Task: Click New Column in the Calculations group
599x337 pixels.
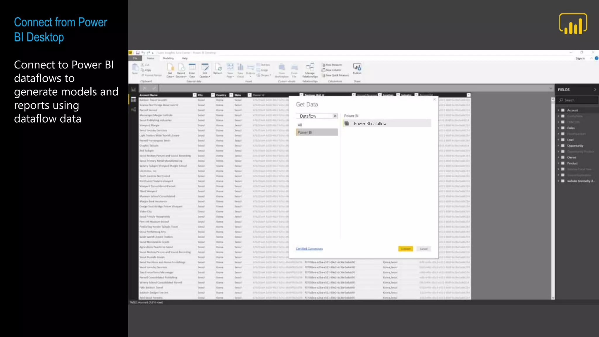Action: click(x=331, y=70)
